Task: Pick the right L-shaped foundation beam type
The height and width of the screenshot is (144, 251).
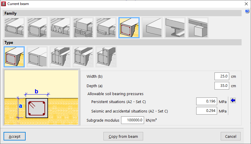Action: point(106,57)
